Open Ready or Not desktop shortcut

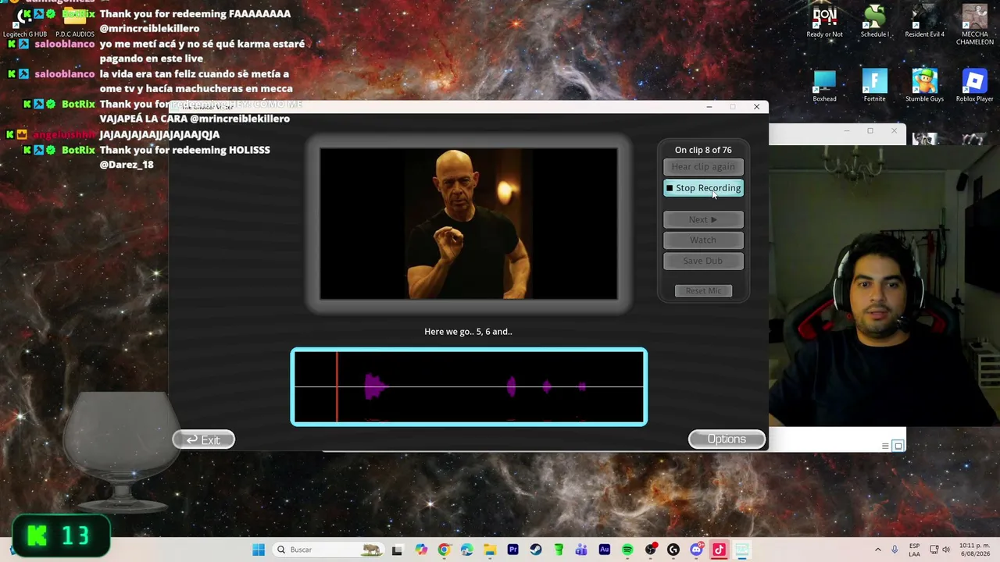pyautogui.click(x=825, y=22)
